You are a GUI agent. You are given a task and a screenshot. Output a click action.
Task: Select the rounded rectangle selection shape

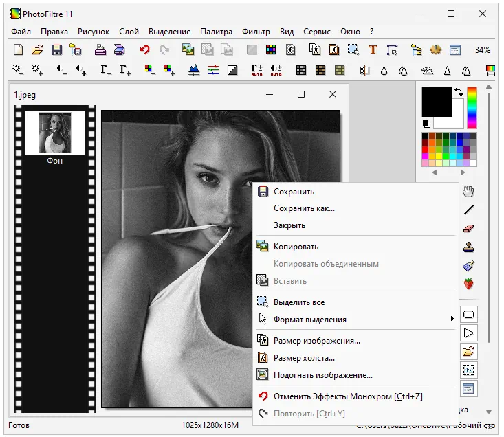(x=469, y=314)
